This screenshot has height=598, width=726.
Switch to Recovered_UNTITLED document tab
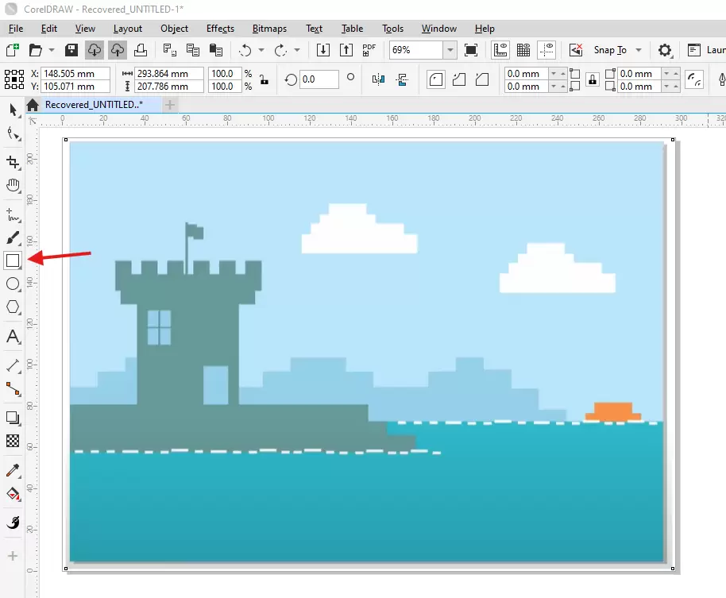pyautogui.click(x=93, y=105)
